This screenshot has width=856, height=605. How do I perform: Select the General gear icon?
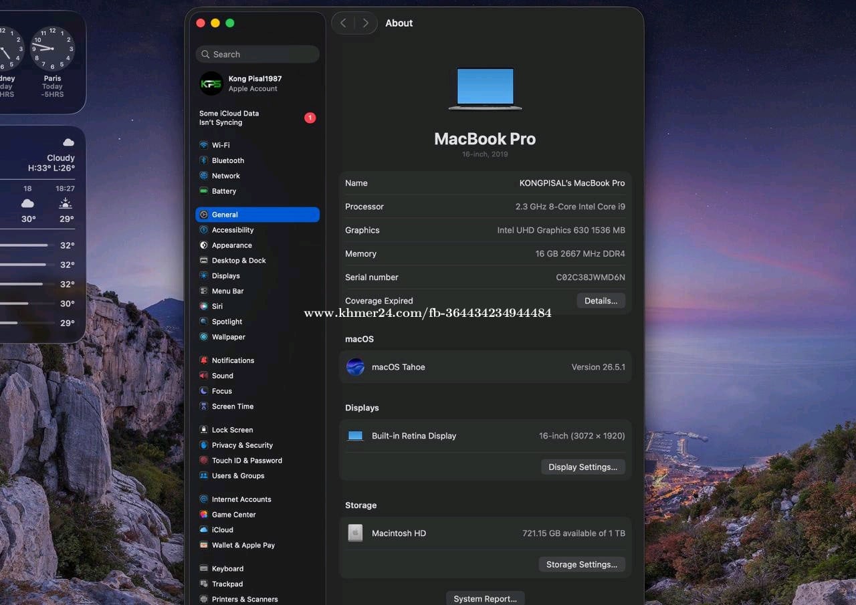pos(203,215)
